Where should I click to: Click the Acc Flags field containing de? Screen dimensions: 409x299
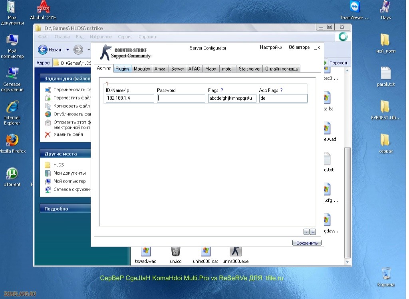(283, 98)
